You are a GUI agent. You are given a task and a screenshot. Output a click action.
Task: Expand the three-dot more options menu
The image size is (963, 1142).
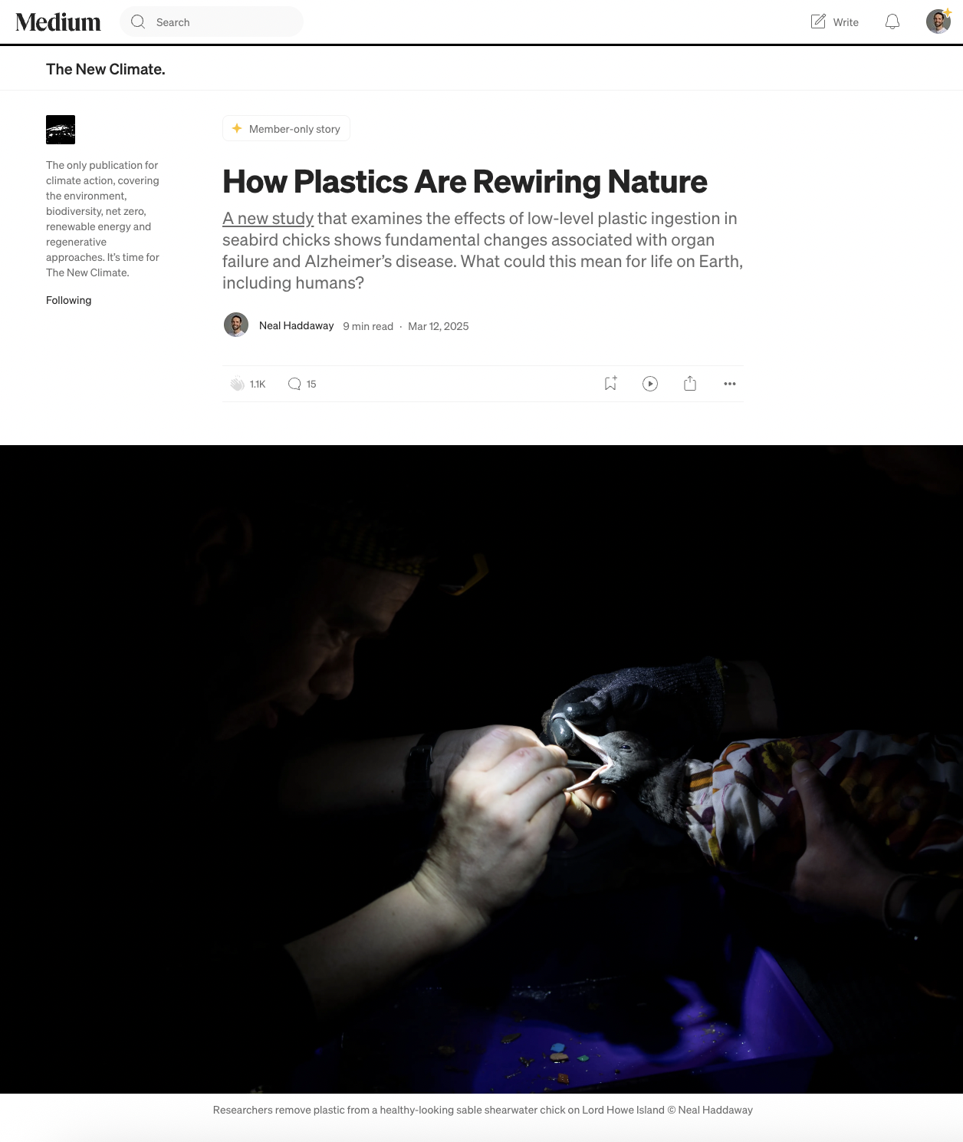tap(730, 384)
